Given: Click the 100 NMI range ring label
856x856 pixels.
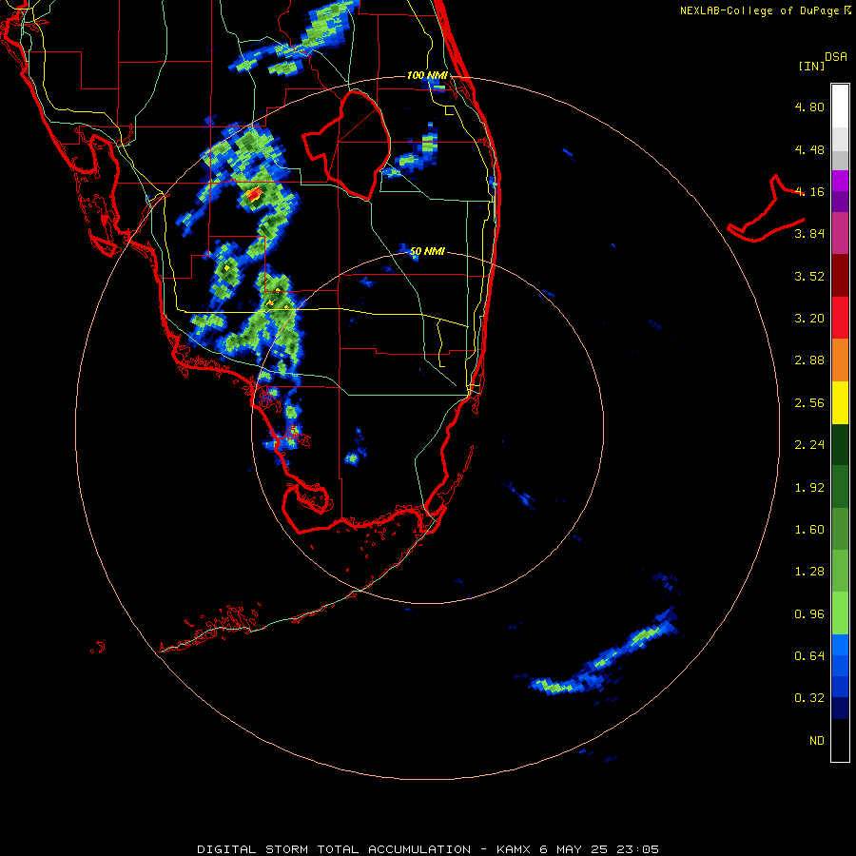Looking at the screenshot, I should [427, 75].
